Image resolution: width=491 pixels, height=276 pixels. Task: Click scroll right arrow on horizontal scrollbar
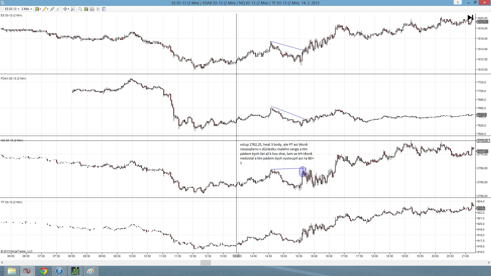(489, 262)
